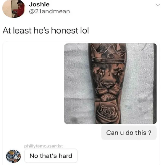Click the dark strip on photo's right edge

click(x=155, y=84)
